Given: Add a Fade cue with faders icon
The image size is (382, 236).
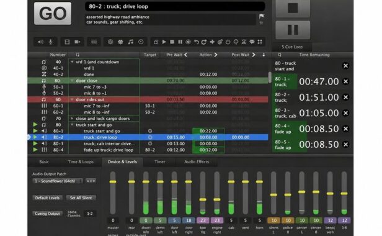Looking at the screenshot, I should [94, 42].
